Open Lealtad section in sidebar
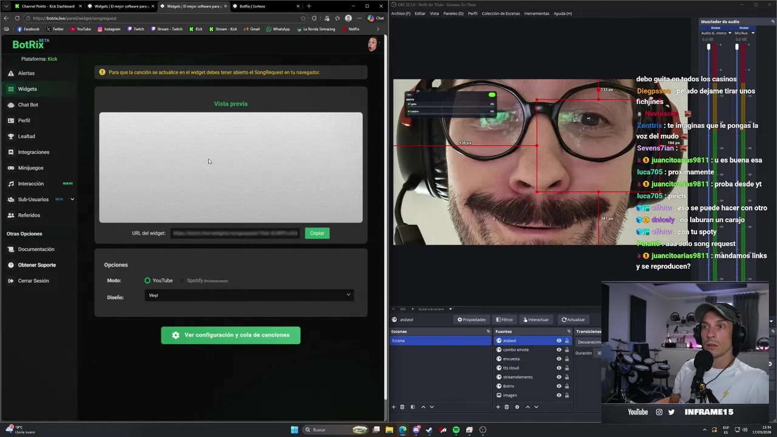 click(x=26, y=136)
